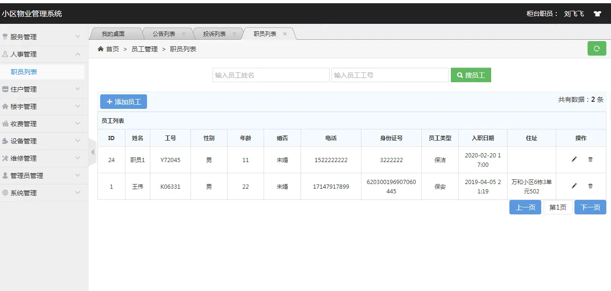Image resolution: width=611 pixels, height=291 pixels.
Task: Expand the 住户管理 menu chevron
Action: click(x=78, y=89)
